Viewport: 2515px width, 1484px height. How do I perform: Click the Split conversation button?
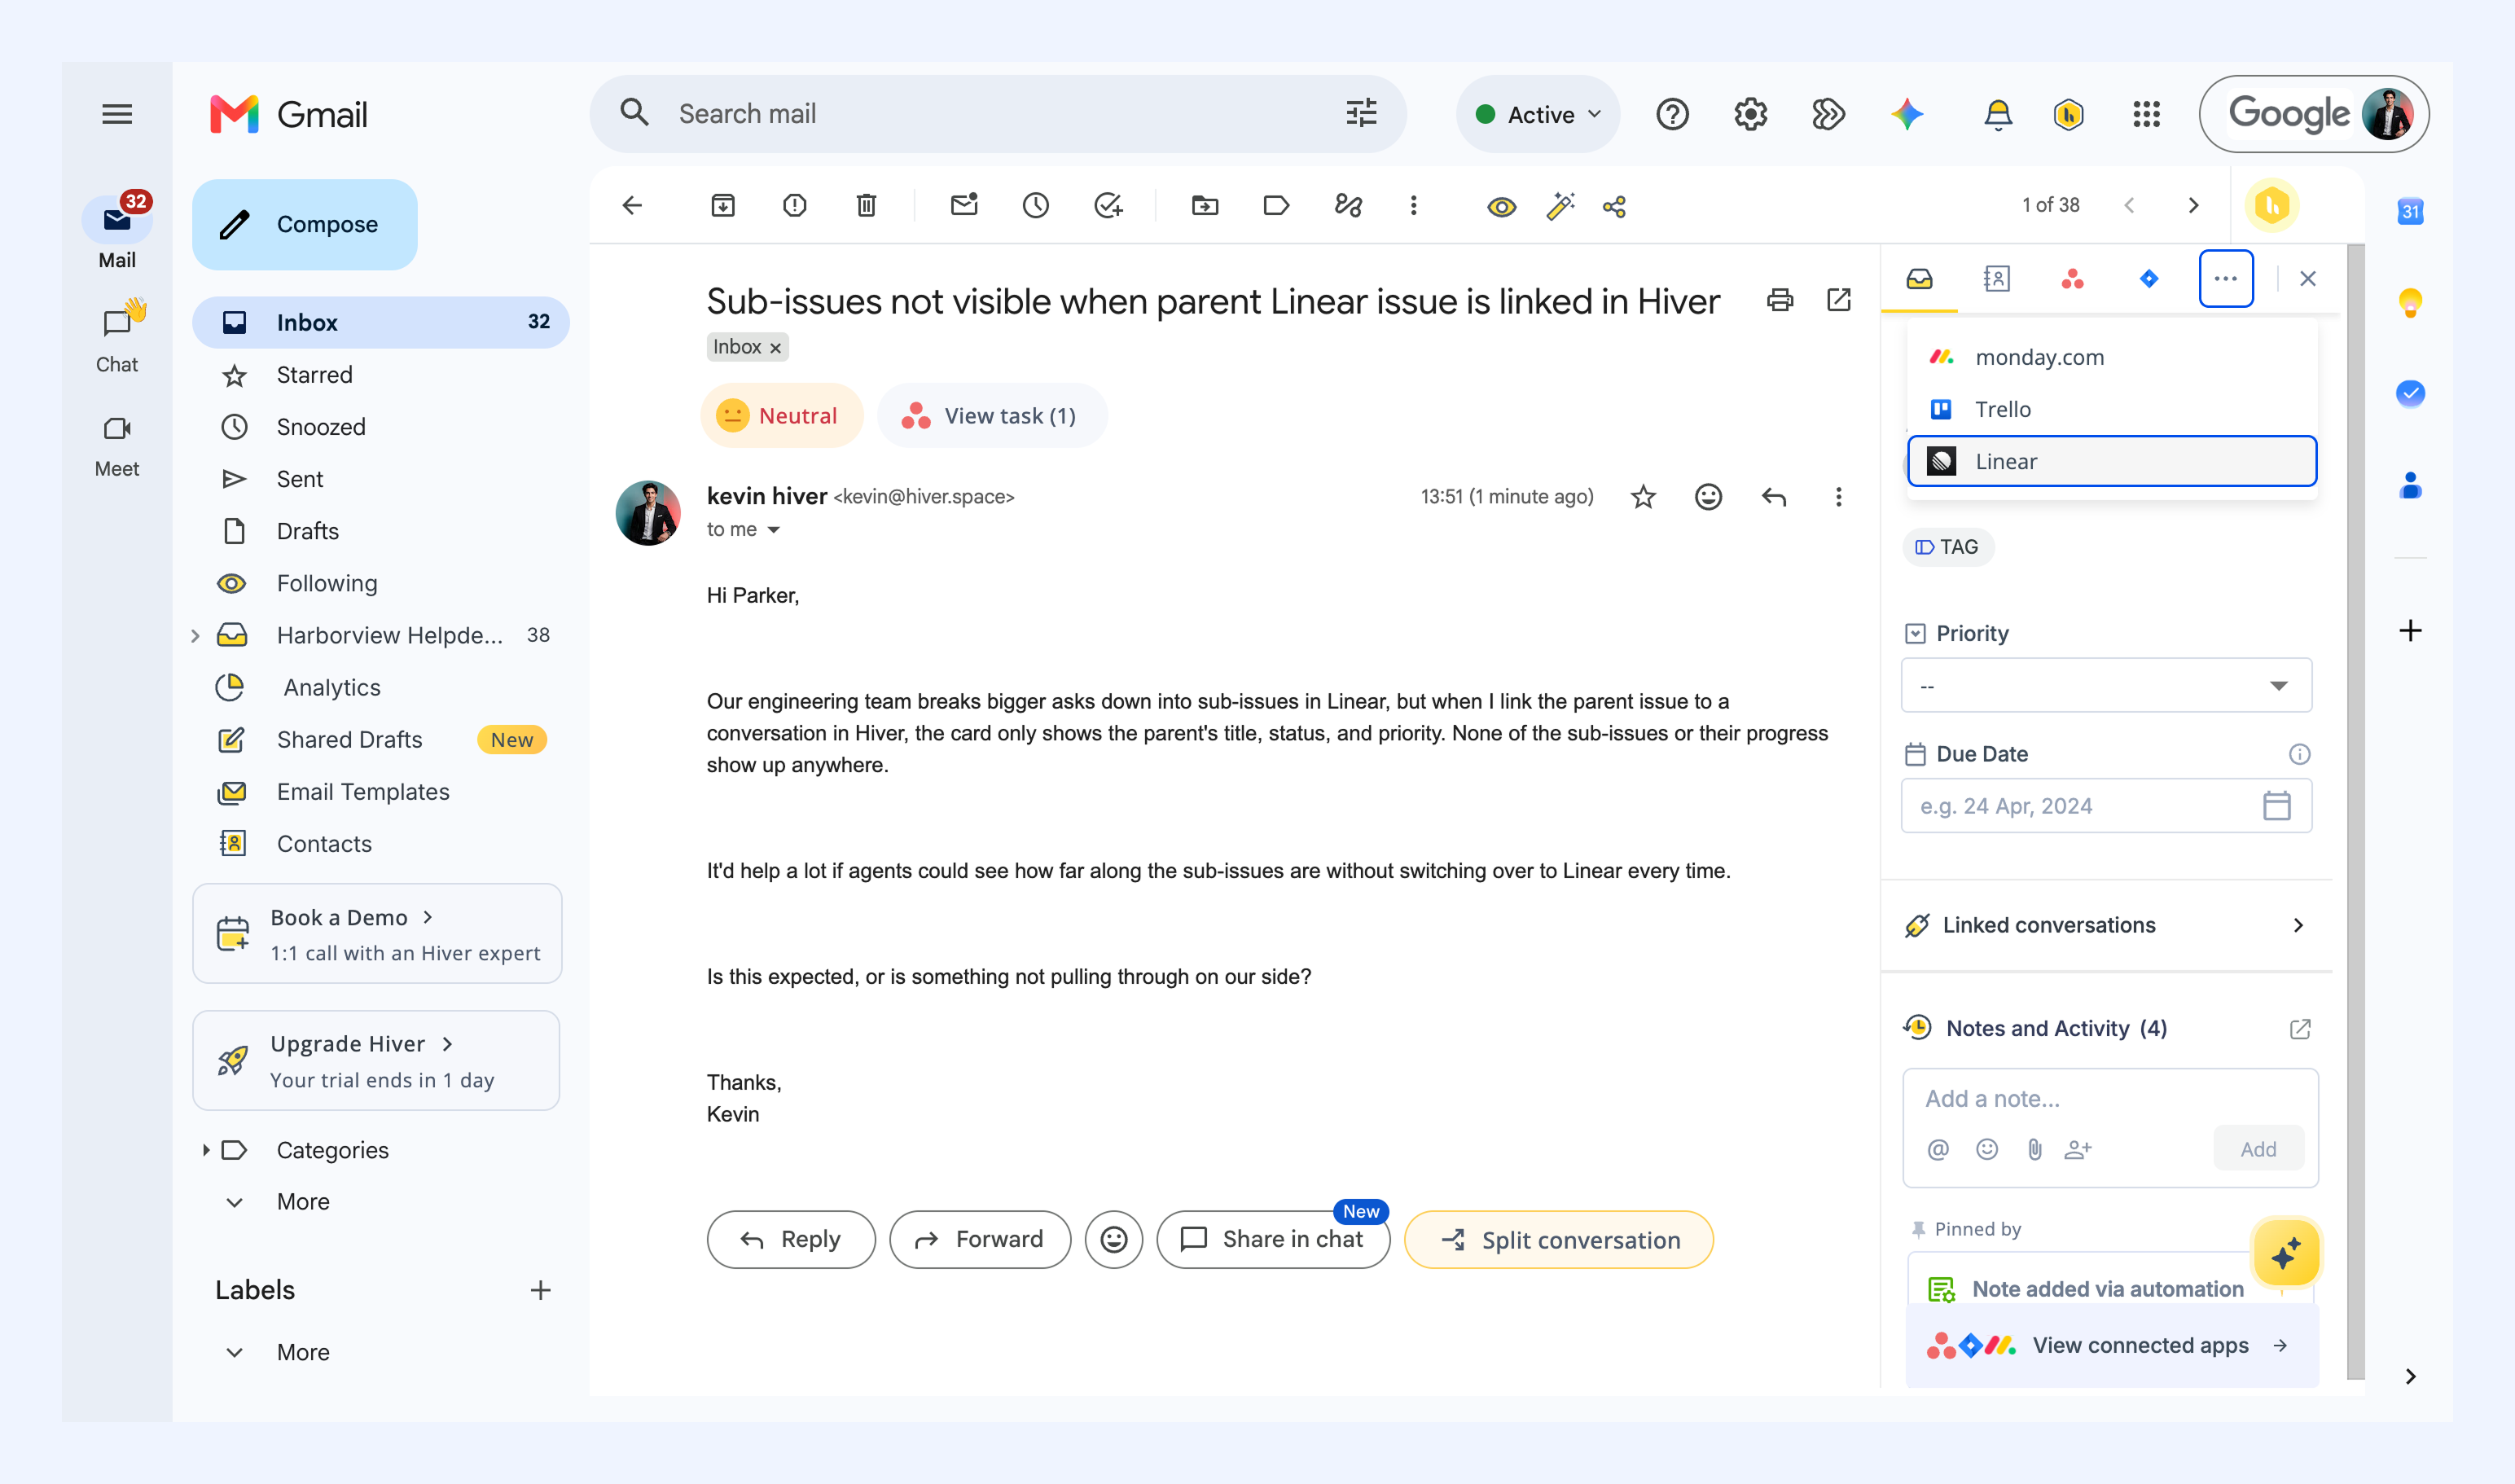1559,1240
